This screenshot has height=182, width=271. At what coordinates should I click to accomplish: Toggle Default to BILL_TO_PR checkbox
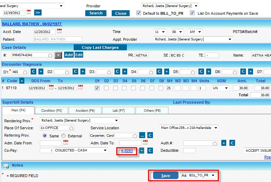point(139,13)
